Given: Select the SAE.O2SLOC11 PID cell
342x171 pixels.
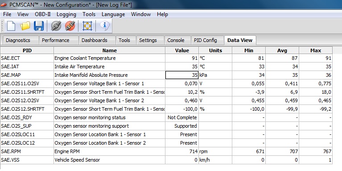Looking at the screenshot, I should [x=27, y=134].
